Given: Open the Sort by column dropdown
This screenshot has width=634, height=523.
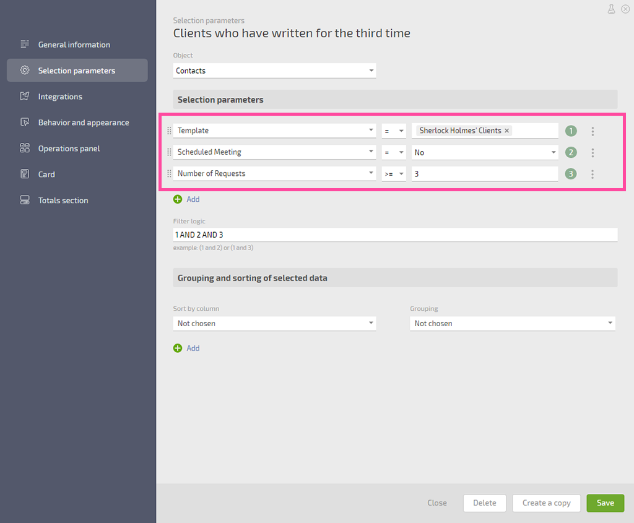Looking at the screenshot, I should pos(274,323).
